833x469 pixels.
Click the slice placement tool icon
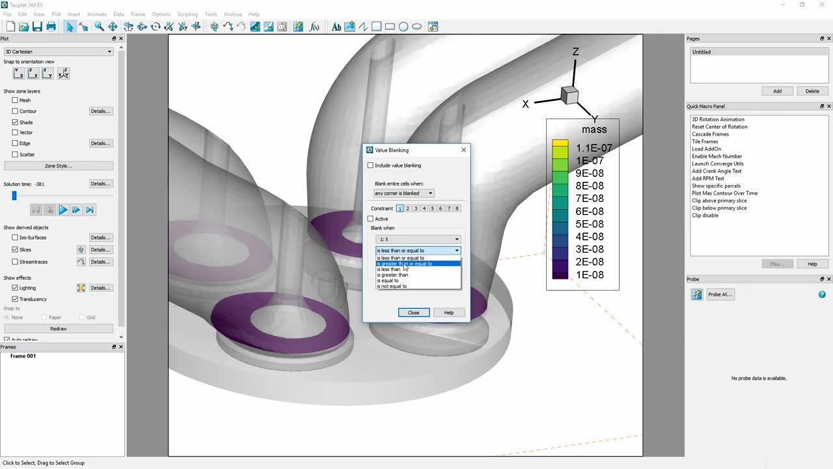(x=214, y=27)
